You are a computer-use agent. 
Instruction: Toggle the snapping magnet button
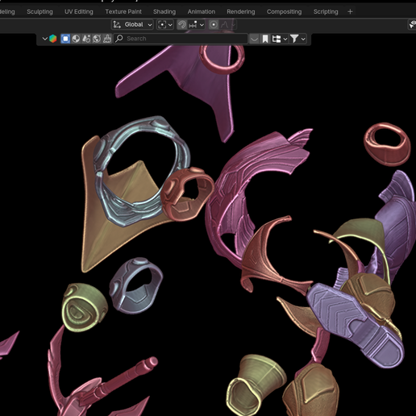(x=182, y=25)
